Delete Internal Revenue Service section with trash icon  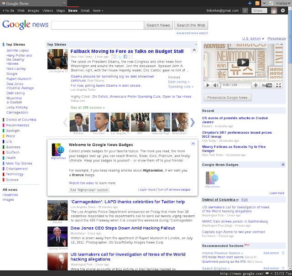283,253
